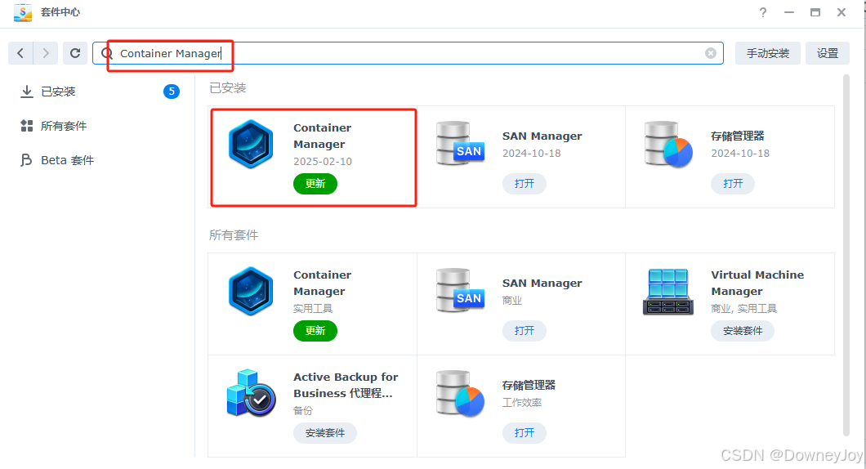Install Active Backup for Business via 安装套件

click(325, 432)
